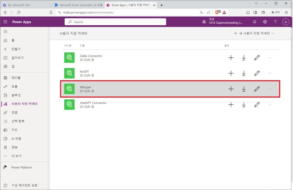This screenshot has height=190, width=293.
Task: Click the green Dalle Connector thumbnail
Action: pos(69,58)
